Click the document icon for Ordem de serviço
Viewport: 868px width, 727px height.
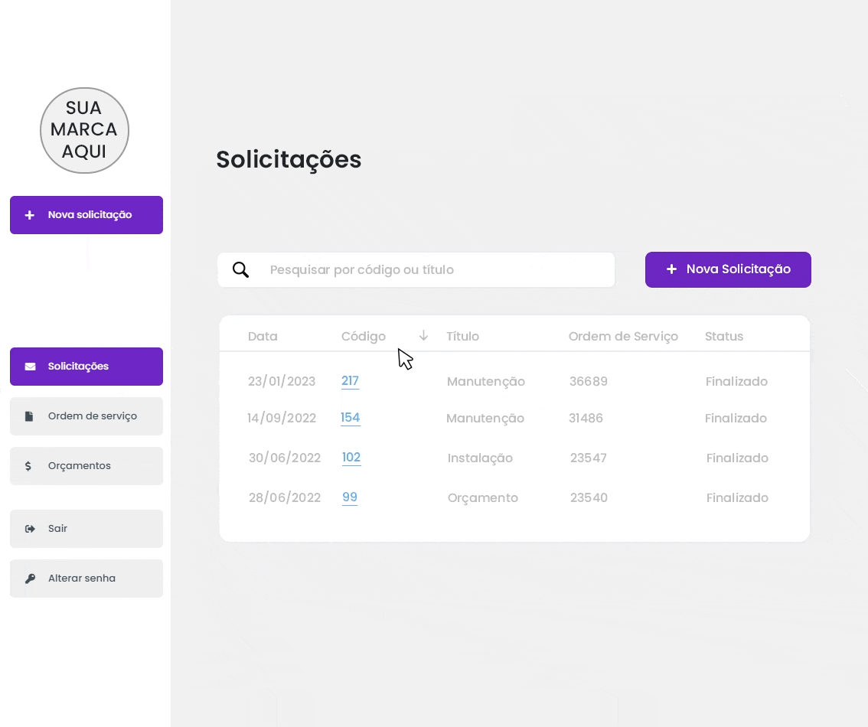[29, 416]
